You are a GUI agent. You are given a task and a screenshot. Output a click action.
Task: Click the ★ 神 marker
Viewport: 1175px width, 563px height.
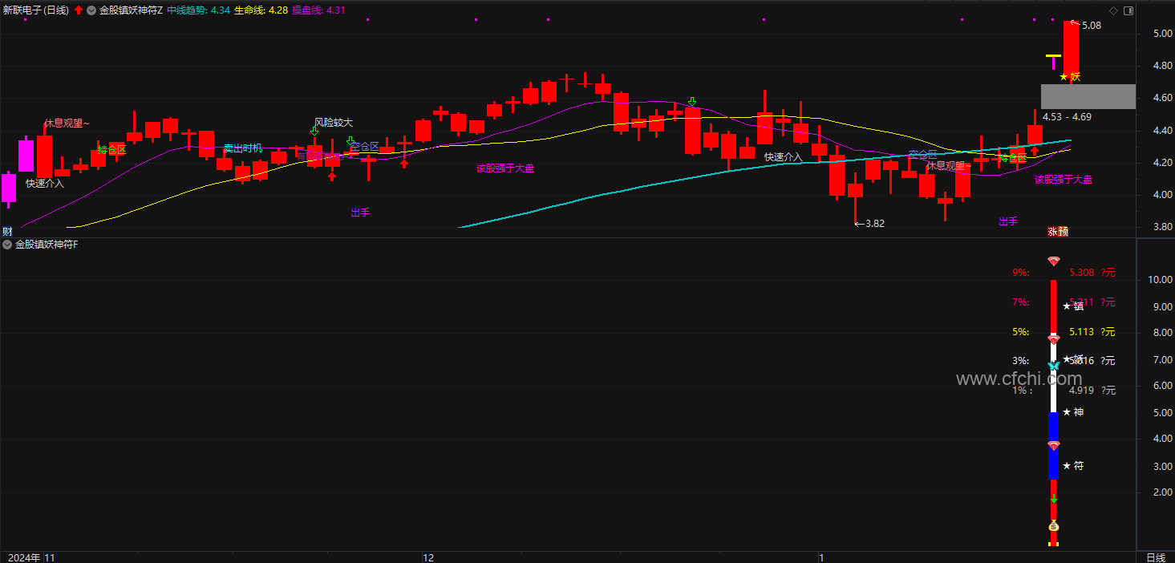pos(1073,412)
